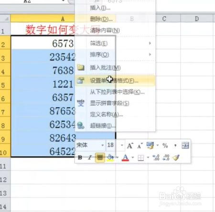This screenshot has width=215, height=212.
Task: Toggle center alignment in mini toolbar
Action: click(x=100, y=158)
